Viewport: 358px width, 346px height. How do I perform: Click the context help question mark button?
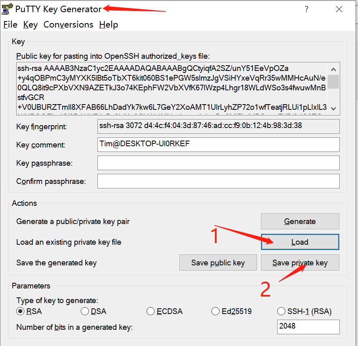point(307,9)
